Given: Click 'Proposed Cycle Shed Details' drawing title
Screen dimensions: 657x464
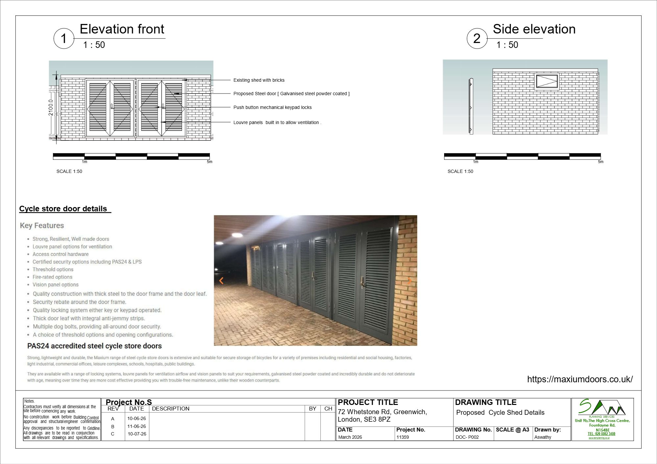Looking at the screenshot, I should point(500,412).
